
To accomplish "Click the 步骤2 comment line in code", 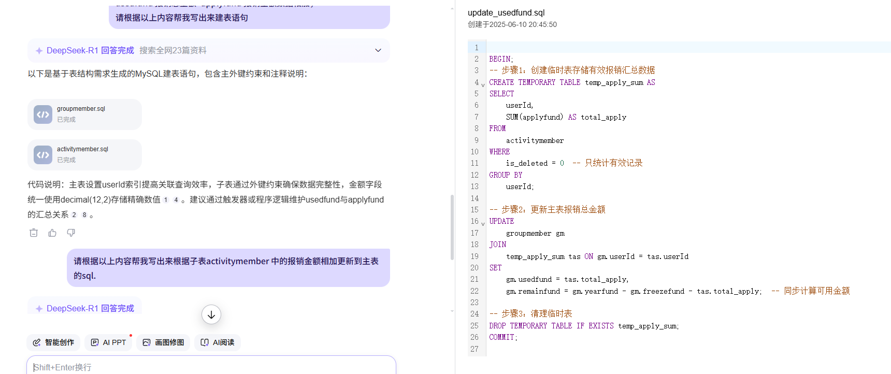I will [x=547, y=210].
